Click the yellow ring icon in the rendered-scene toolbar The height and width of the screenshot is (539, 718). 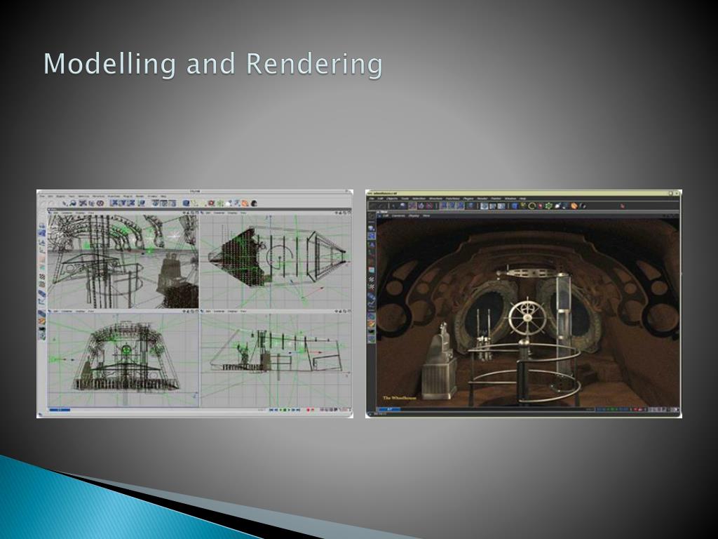click(531, 206)
